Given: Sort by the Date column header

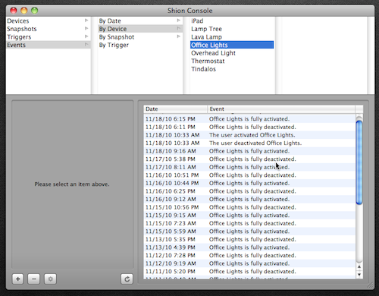Looking at the screenshot, I should [175, 109].
